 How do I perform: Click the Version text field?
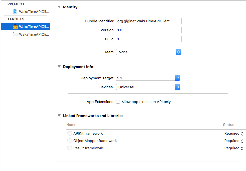[149, 30]
